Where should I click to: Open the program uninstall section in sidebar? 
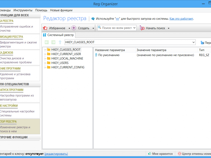click(x=20, y=73)
